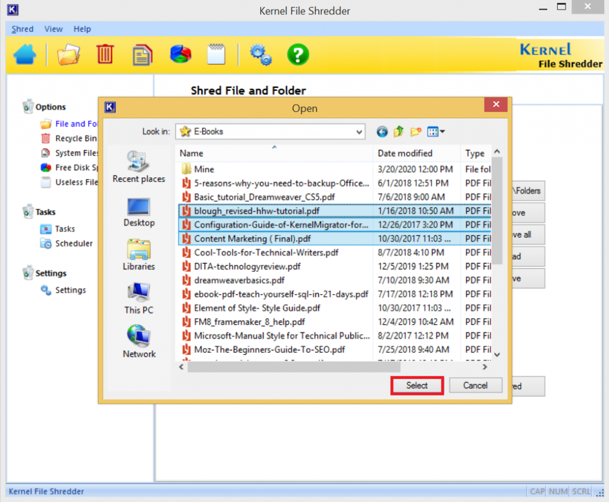Screen dimensions: 609x502
Task: Open the View menu
Action: coord(54,29)
